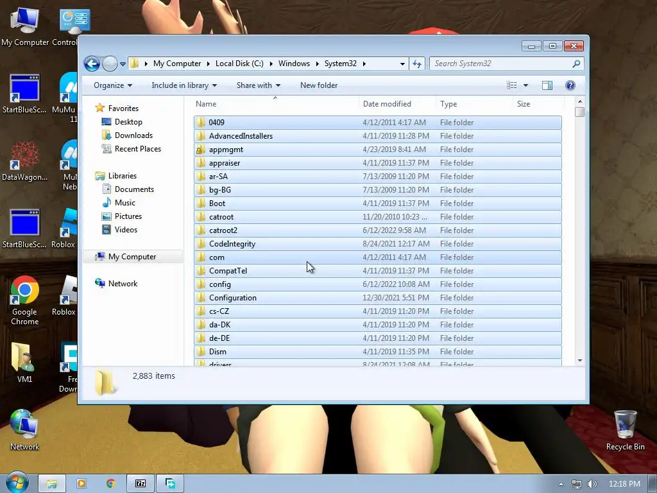Open the Include in library menu
The width and height of the screenshot is (657, 493).
tap(184, 85)
